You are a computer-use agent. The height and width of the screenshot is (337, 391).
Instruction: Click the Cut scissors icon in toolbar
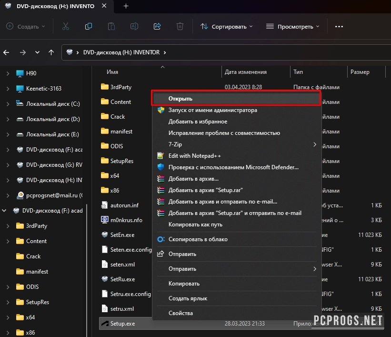tap(66, 27)
